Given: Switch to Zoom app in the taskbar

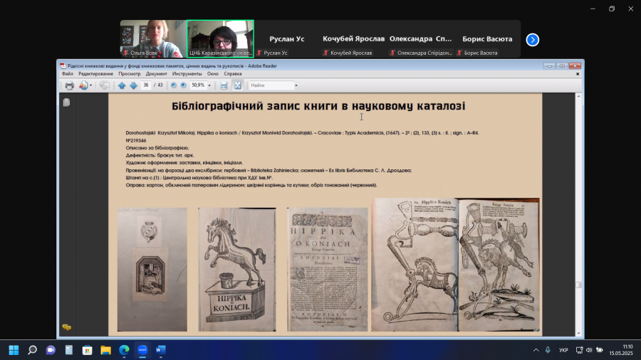Looking at the screenshot, I should (142, 350).
